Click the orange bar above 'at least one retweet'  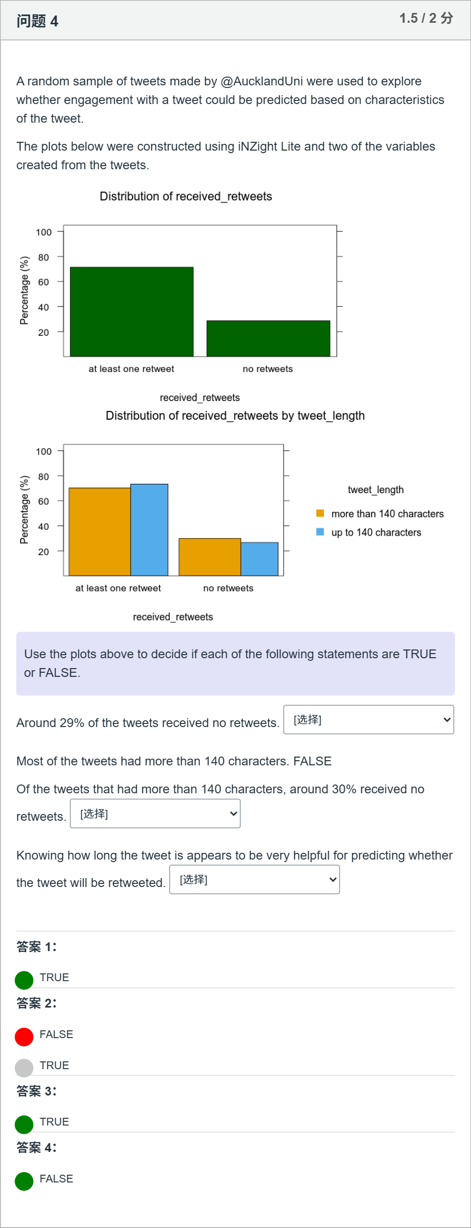[99, 531]
